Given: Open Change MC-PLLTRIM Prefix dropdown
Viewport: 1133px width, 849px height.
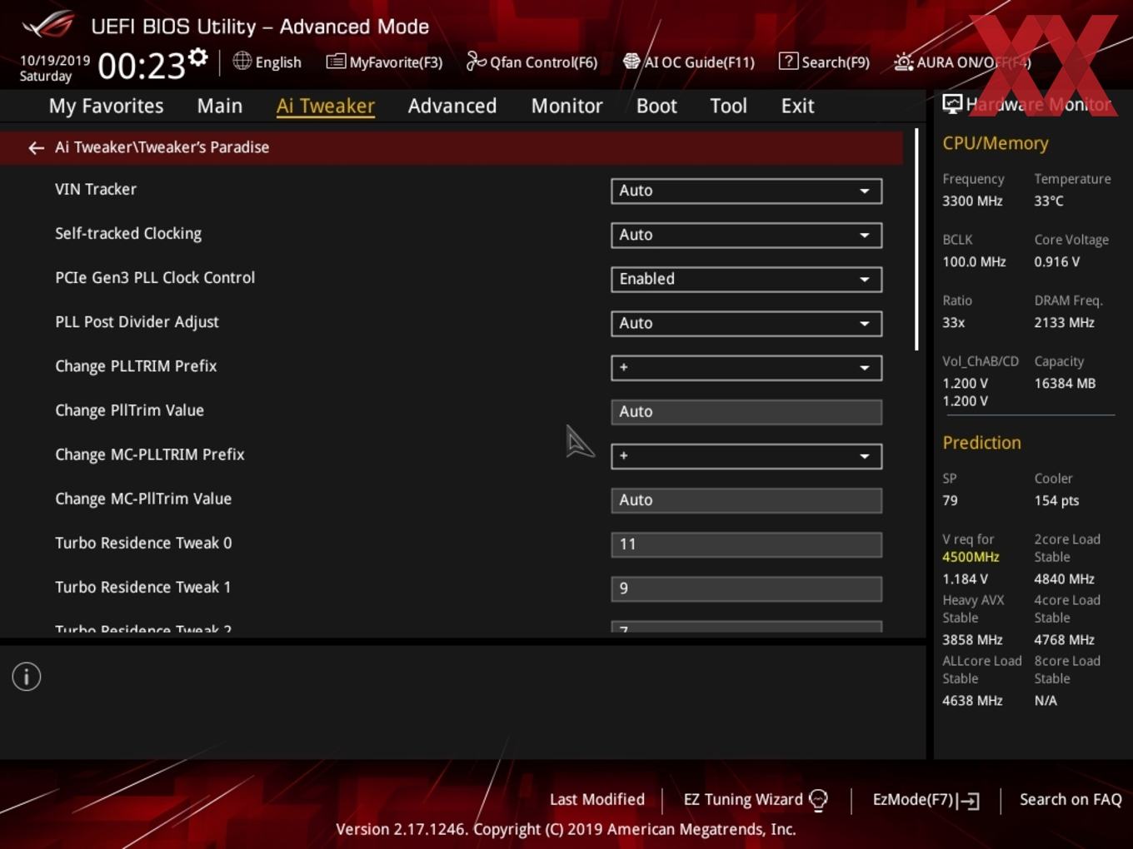Looking at the screenshot, I should [x=746, y=455].
